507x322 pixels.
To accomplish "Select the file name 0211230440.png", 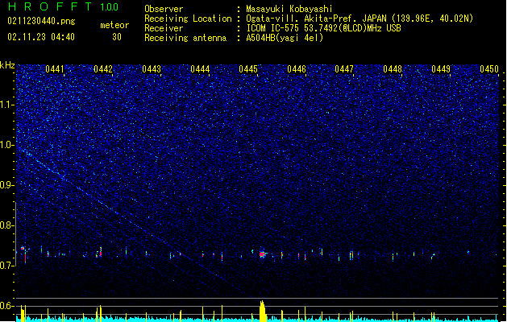I will pos(41,21).
